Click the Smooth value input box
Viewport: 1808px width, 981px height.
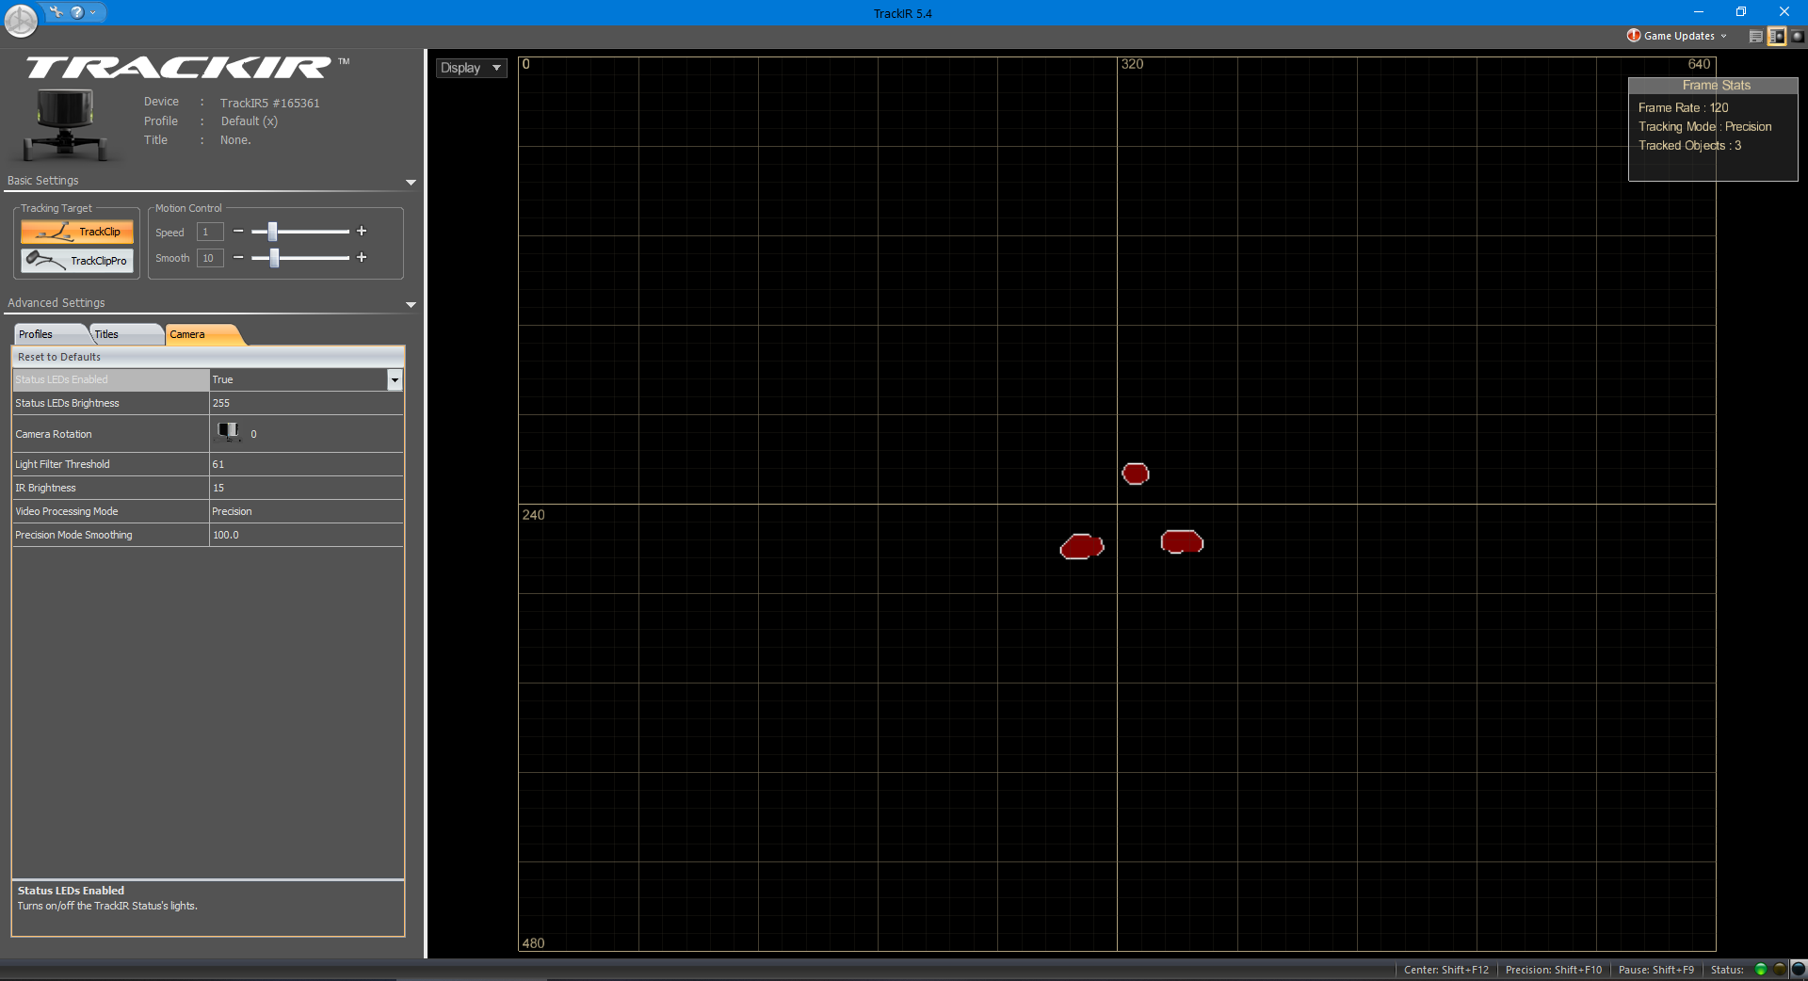210,258
